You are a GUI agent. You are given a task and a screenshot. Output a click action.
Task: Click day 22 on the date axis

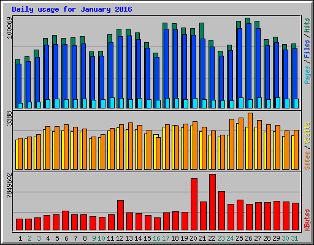[212, 238]
